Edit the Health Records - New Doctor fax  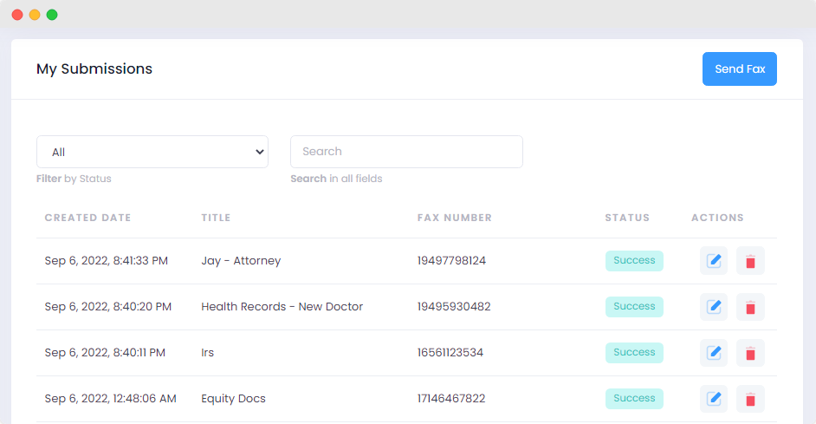714,307
